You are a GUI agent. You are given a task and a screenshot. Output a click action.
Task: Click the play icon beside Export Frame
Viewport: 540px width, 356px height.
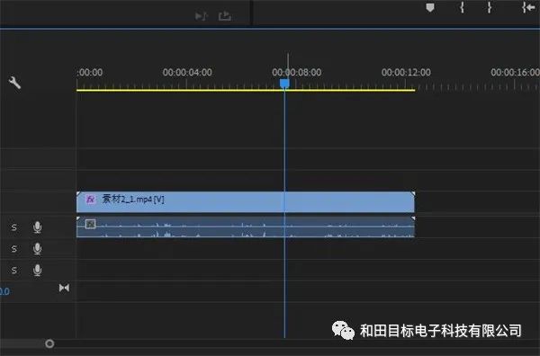tap(201, 16)
